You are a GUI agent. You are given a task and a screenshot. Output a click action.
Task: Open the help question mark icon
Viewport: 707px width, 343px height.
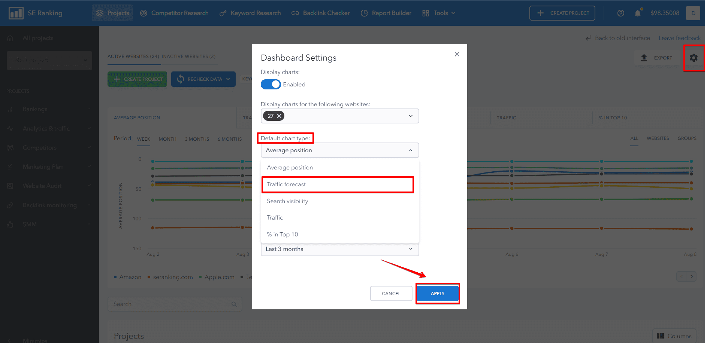tap(621, 13)
